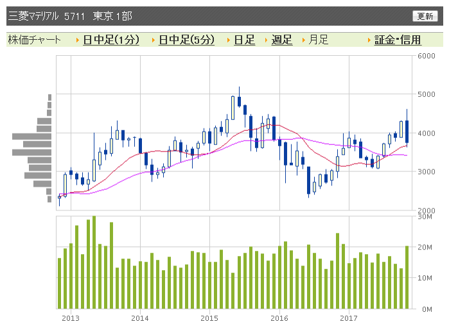Click the 6000 price axis label
This screenshot has height=333, width=449.
coord(427,56)
